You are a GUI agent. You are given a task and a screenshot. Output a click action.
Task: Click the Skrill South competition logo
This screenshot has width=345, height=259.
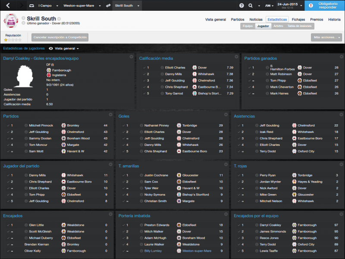[x=11, y=21]
